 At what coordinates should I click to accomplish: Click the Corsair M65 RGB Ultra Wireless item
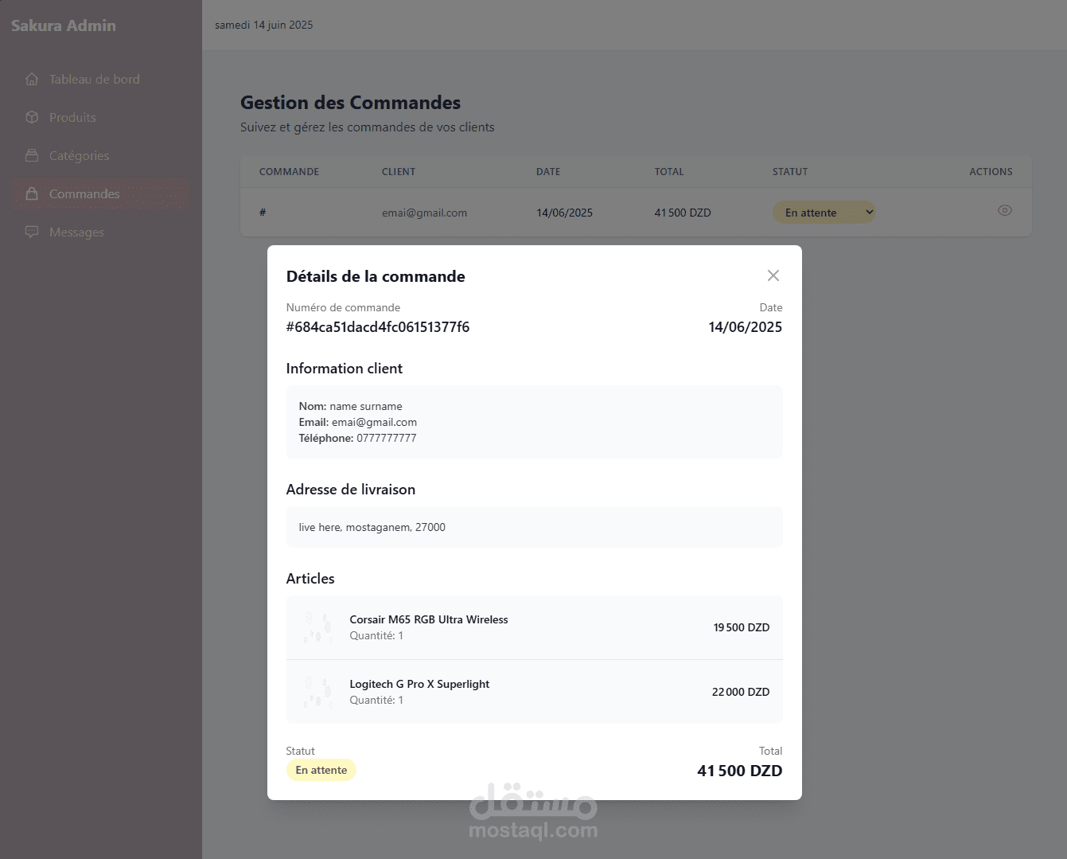click(428, 619)
